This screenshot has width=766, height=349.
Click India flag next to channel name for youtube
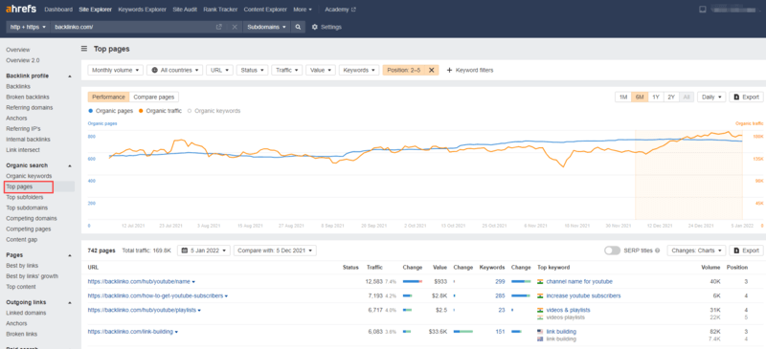coord(540,282)
